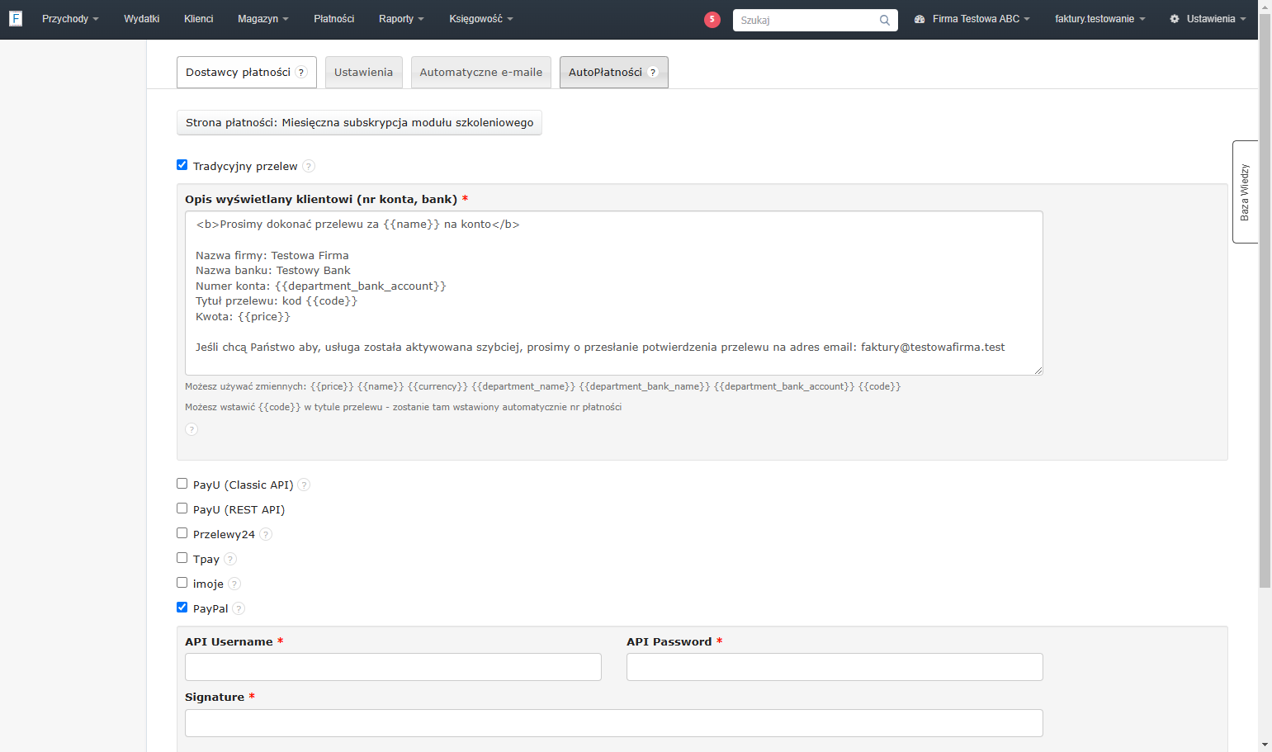Viewport: 1272px width, 752px height.
Task: Click the API Username input field
Action: [393, 667]
